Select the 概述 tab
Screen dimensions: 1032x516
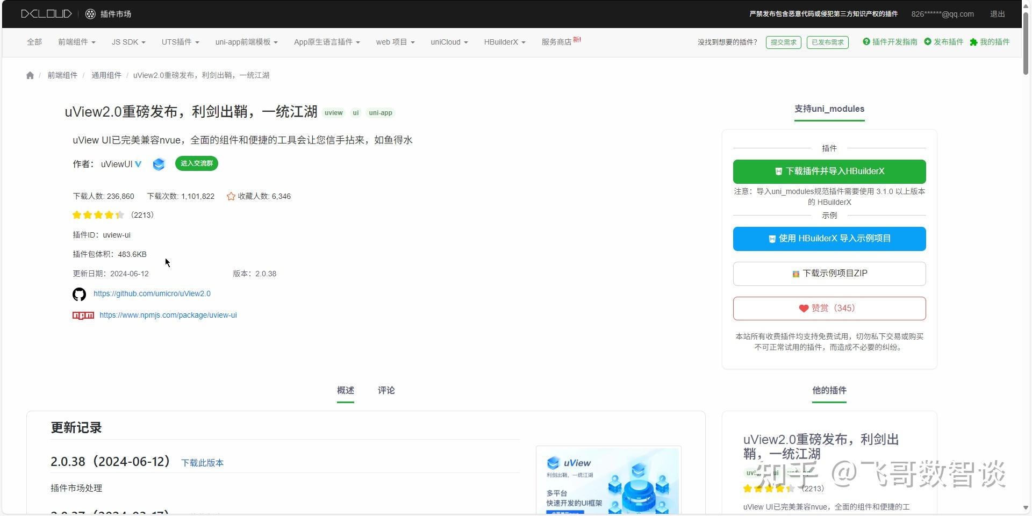[x=345, y=391]
